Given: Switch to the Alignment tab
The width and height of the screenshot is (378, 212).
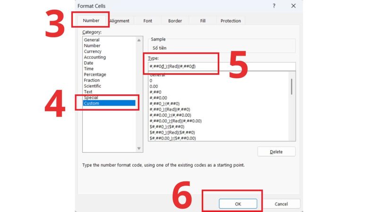Looking at the screenshot, I should (x=120, y=21).
